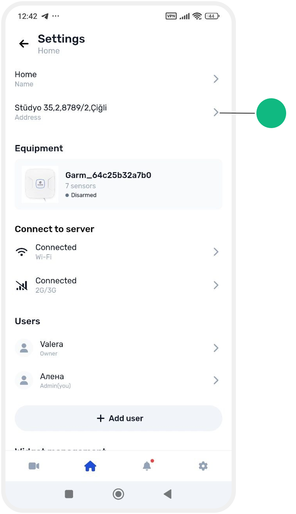Open Wi-Fi Connected details chevron

216,252
